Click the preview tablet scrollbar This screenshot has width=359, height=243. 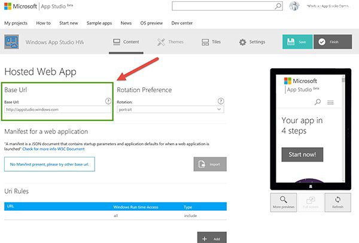pyautogui.click(x=343, y=128)
